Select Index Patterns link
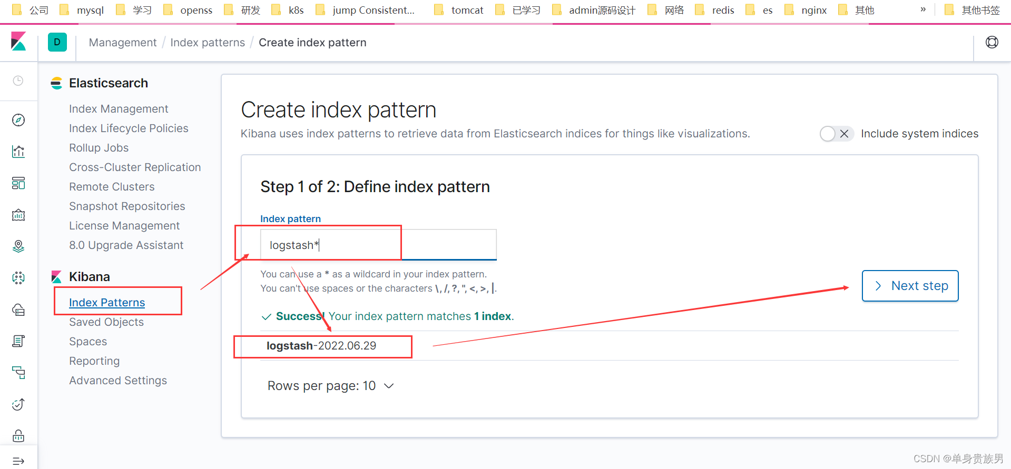The width and height of the screenshot is (1011, 469). [x=107, y=303]
